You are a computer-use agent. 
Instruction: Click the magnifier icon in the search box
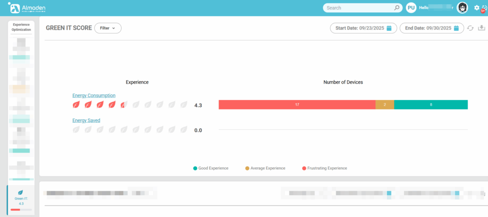pos(396,8)
